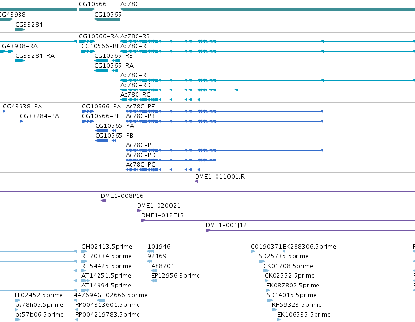This screenshot has width=415, height=322.
Task: Select EST EK087802.5prime label
Action: click(293, 286)
